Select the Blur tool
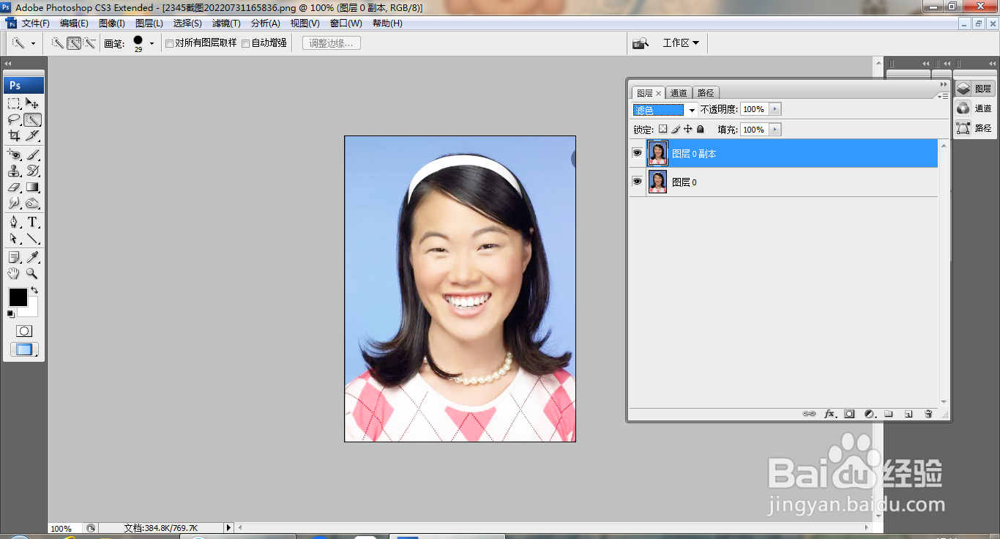Screen dimensions: 1000x539 tap(14, 203)
